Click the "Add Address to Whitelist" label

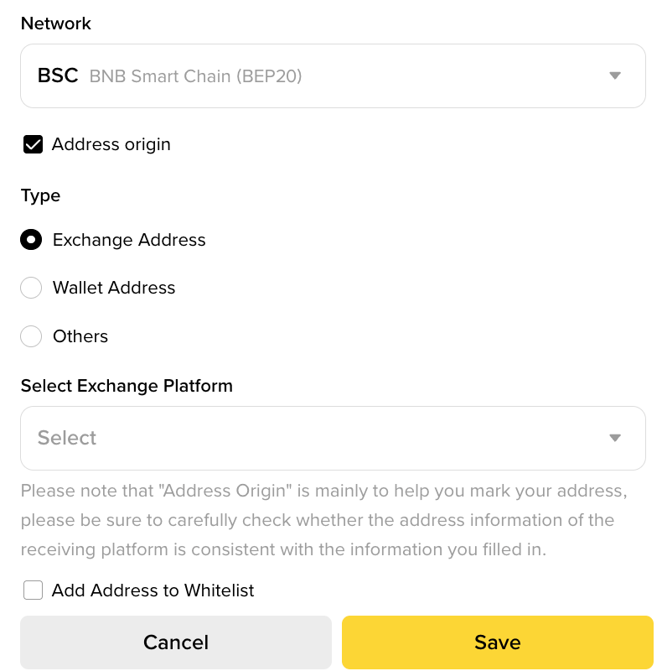153,590
